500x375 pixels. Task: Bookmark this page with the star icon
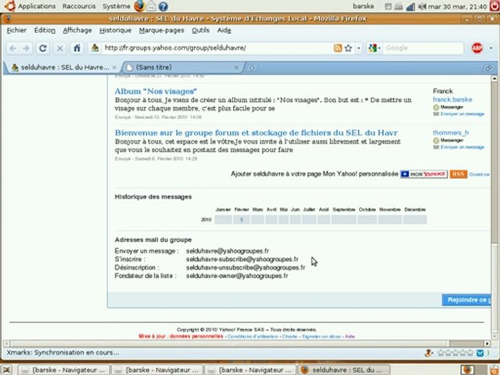pos(348,48)
